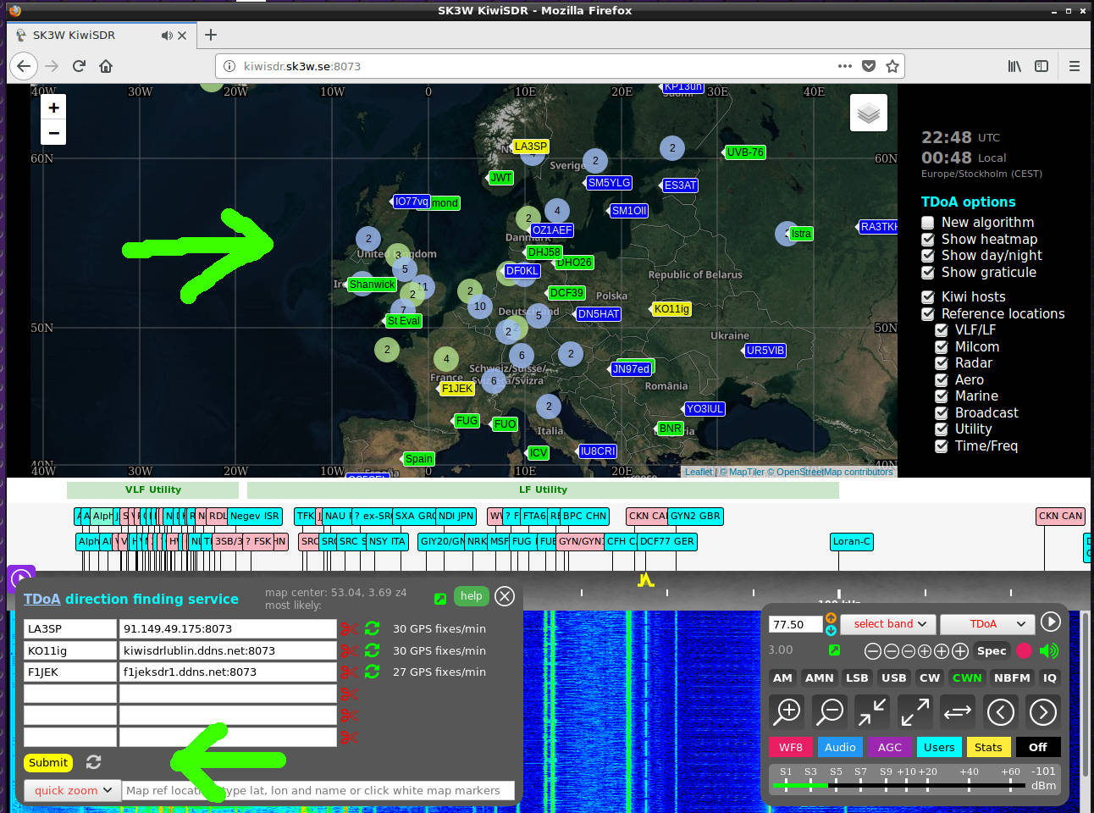Open the TDoA extension dropdown

tap(987, 624)
